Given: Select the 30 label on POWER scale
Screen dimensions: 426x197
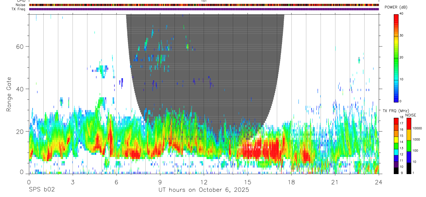Looking at the screenshot, I should point(401,36).
